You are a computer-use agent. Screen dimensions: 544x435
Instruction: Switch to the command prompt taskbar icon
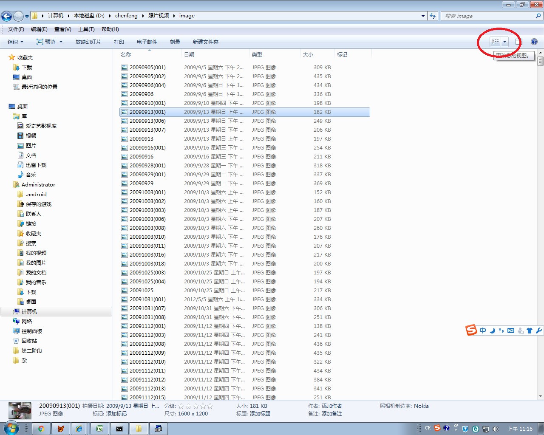click(x=119, y=429)
